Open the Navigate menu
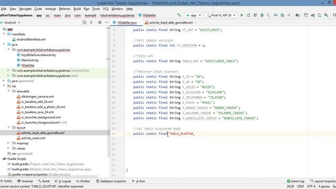336x189 pixels. tap(25, 9)
